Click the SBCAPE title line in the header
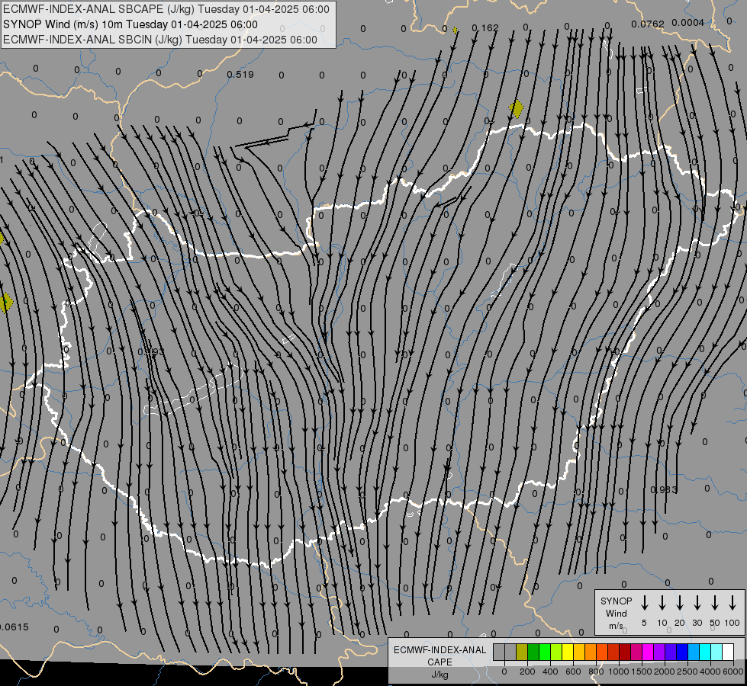The height and width of the screenshot is (686, 747). [x=166, y=9]
